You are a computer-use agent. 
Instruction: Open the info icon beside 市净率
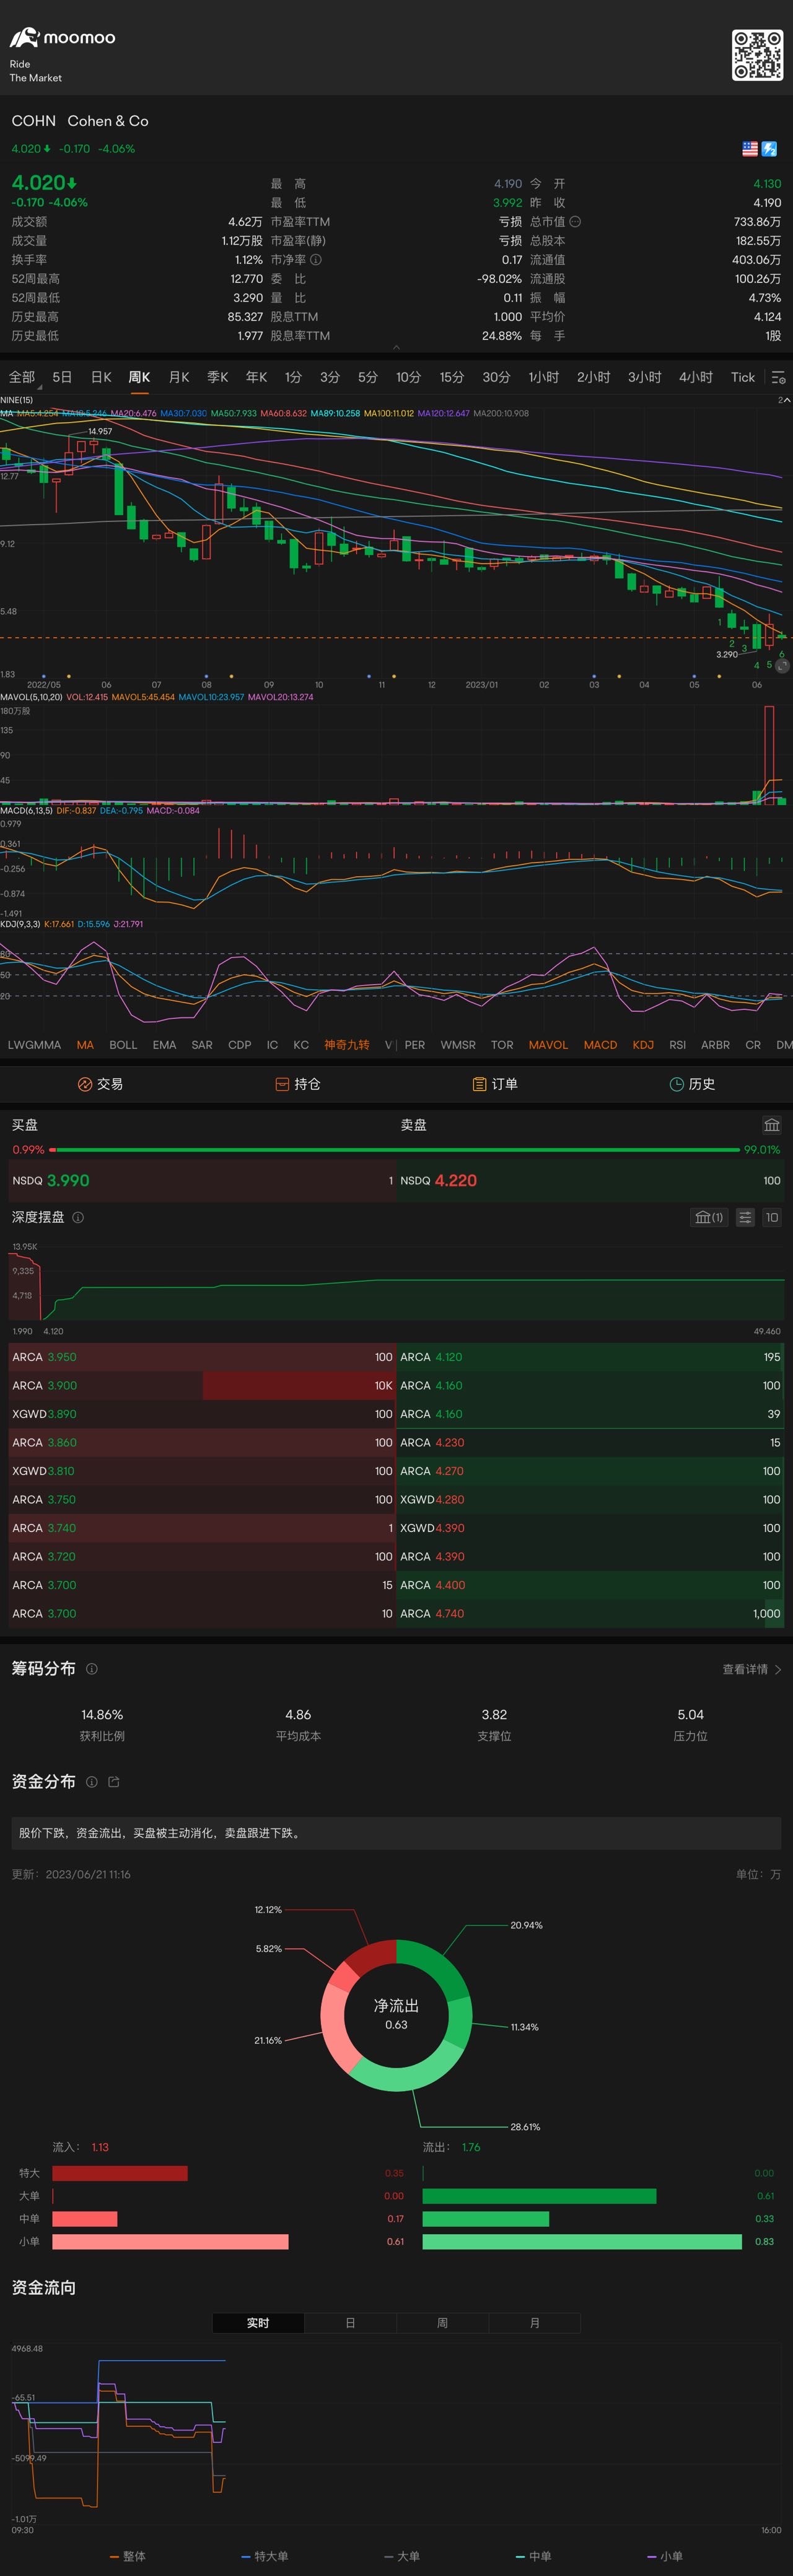click(316, 260)
